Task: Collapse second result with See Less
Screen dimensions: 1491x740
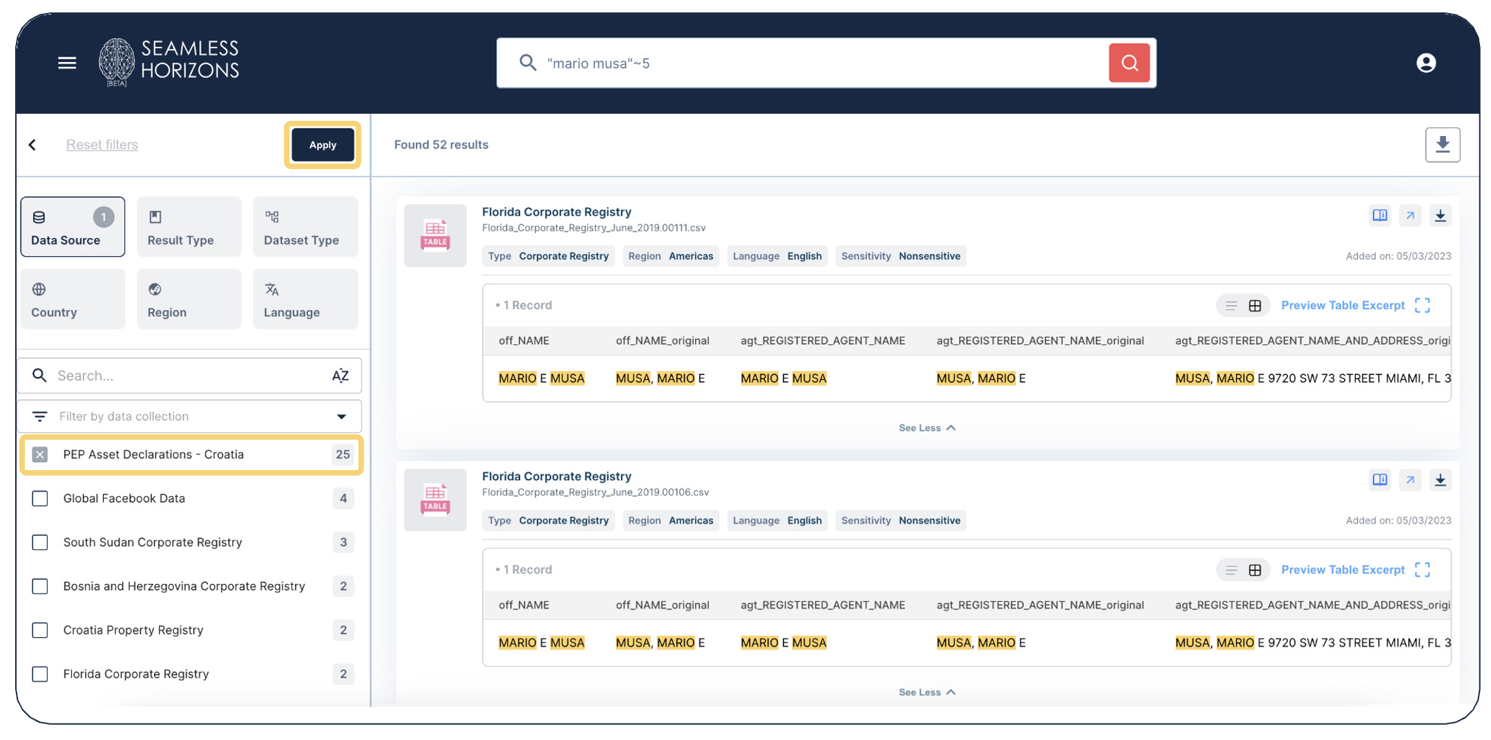Action: click(x=927, y=692)
